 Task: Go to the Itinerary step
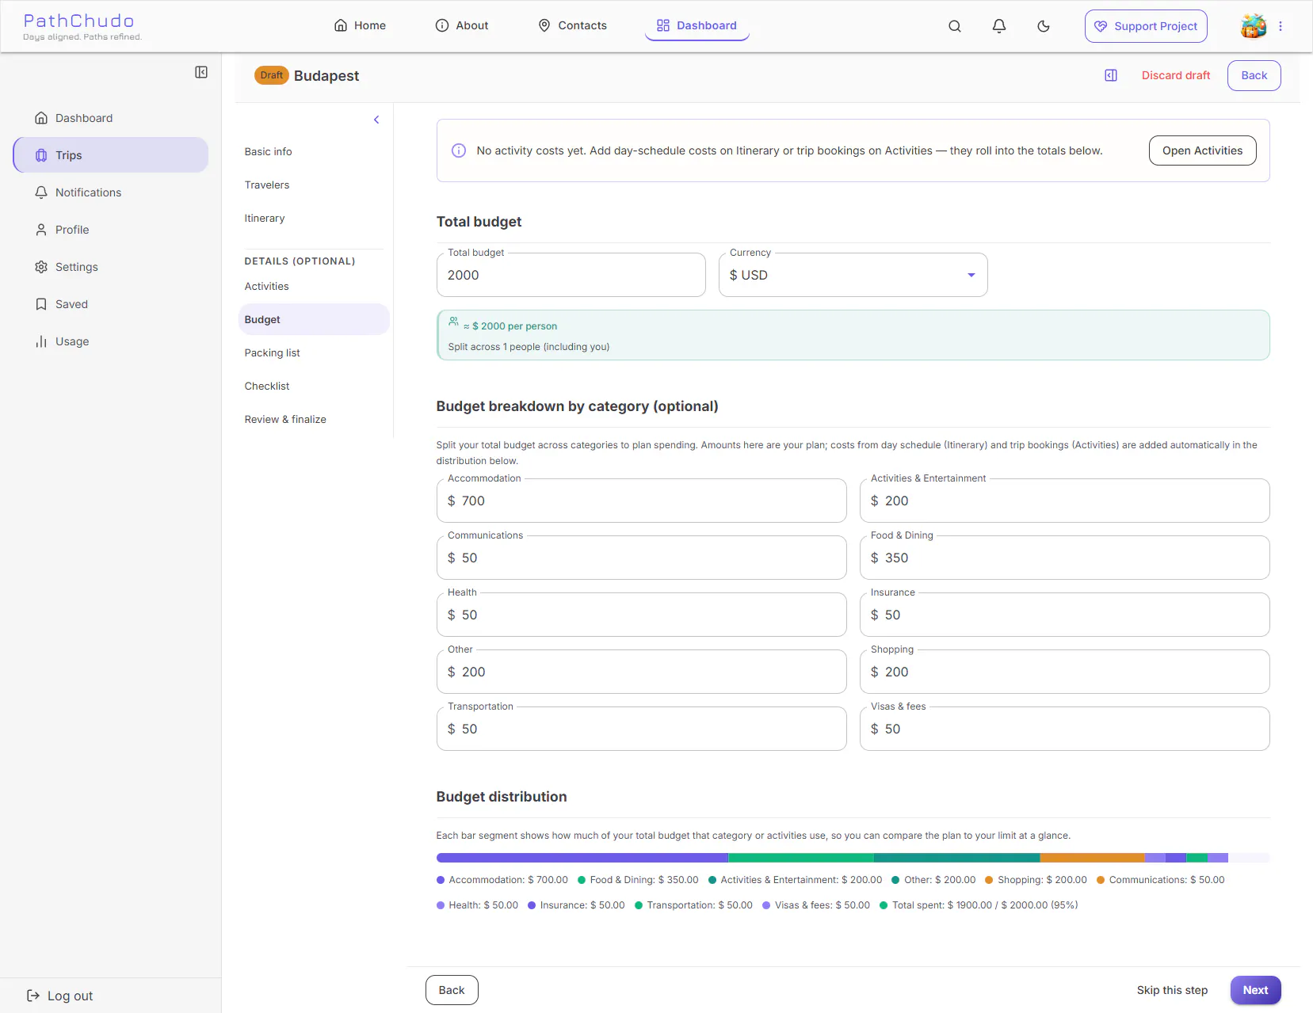[x=314, y=218]
